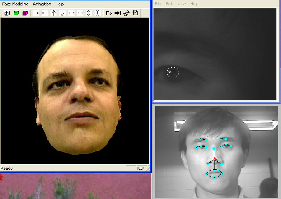Open the Animation menu

coord(42,4)
